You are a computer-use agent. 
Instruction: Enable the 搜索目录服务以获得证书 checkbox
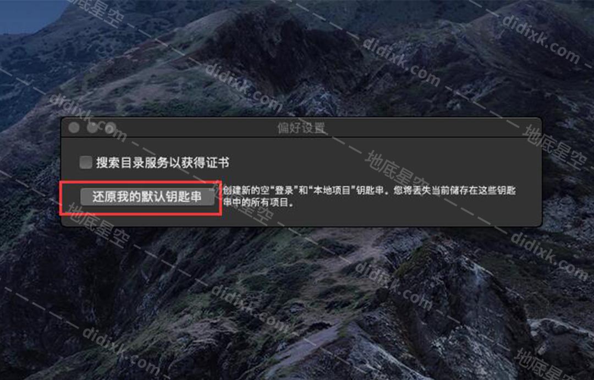(86, 163)
